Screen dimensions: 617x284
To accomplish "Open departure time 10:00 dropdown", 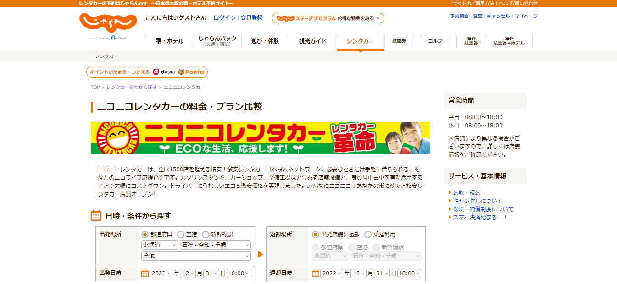I will 239,273.
